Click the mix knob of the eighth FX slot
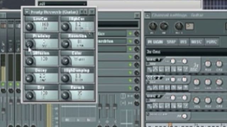The width and height of the screenshot is (227, 127). pyautogui.click(x=137, y=88)
